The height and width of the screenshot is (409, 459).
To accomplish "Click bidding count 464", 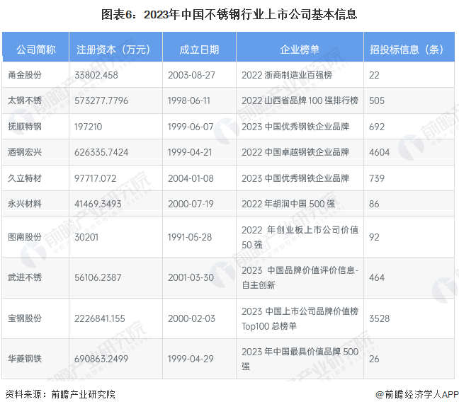I will 377,277.
